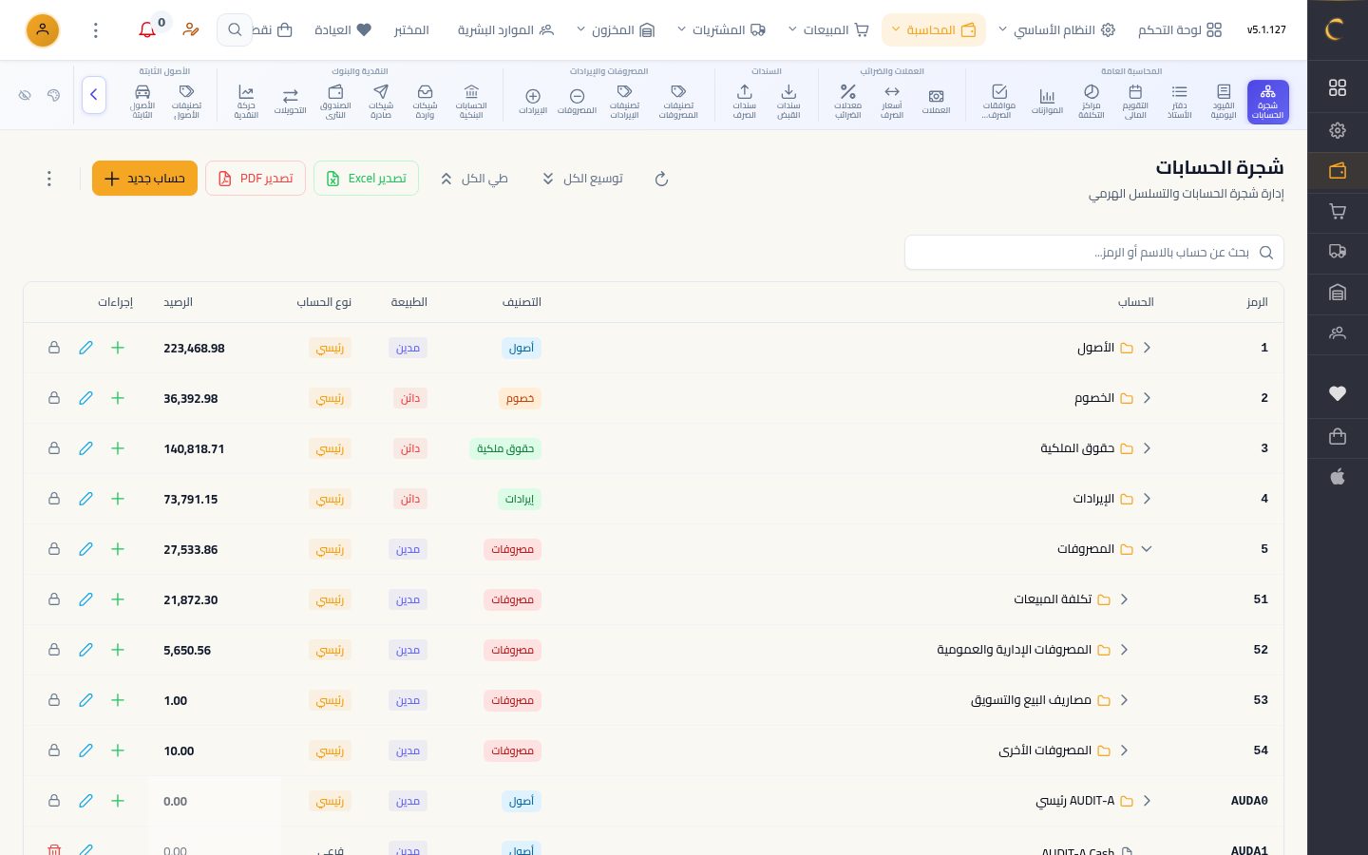The width and height of the screenshot is (1368, 855).
Task: Click تصدير Excel button
Action: coord(366,179)
